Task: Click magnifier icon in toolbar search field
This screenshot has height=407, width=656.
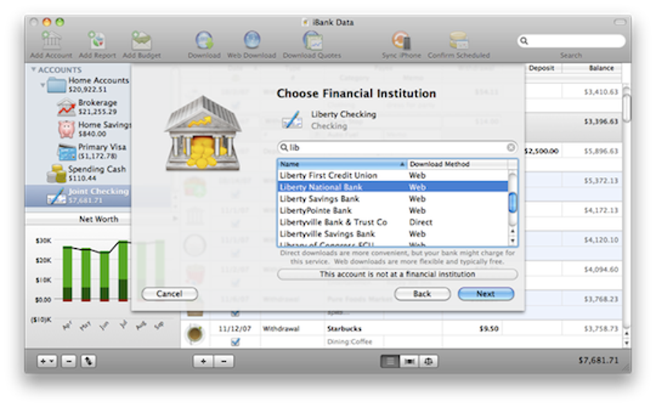Action: pos(524,41)
